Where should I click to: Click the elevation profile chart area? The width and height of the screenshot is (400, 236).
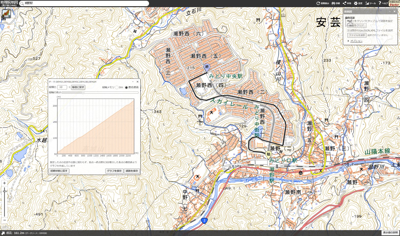pos(96,126)
